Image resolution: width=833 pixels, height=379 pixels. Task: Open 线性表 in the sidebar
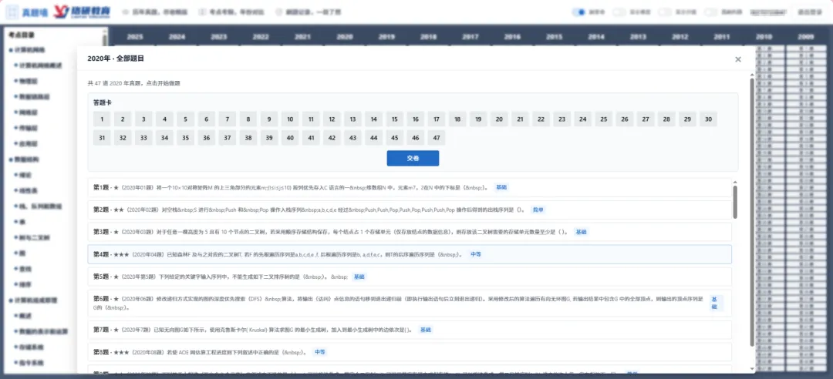(x=25, y=190)
